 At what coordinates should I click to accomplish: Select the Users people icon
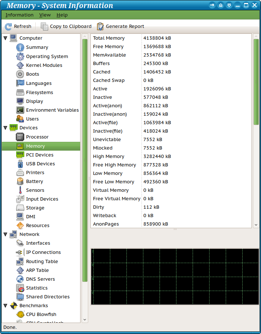pos(20,119)
